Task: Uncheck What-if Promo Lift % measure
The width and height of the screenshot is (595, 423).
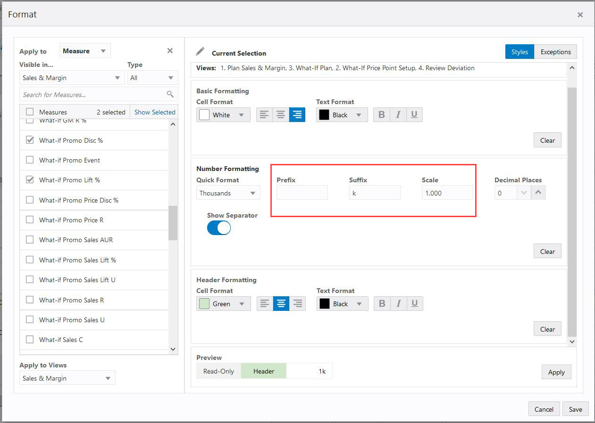Action: (30, 179)
